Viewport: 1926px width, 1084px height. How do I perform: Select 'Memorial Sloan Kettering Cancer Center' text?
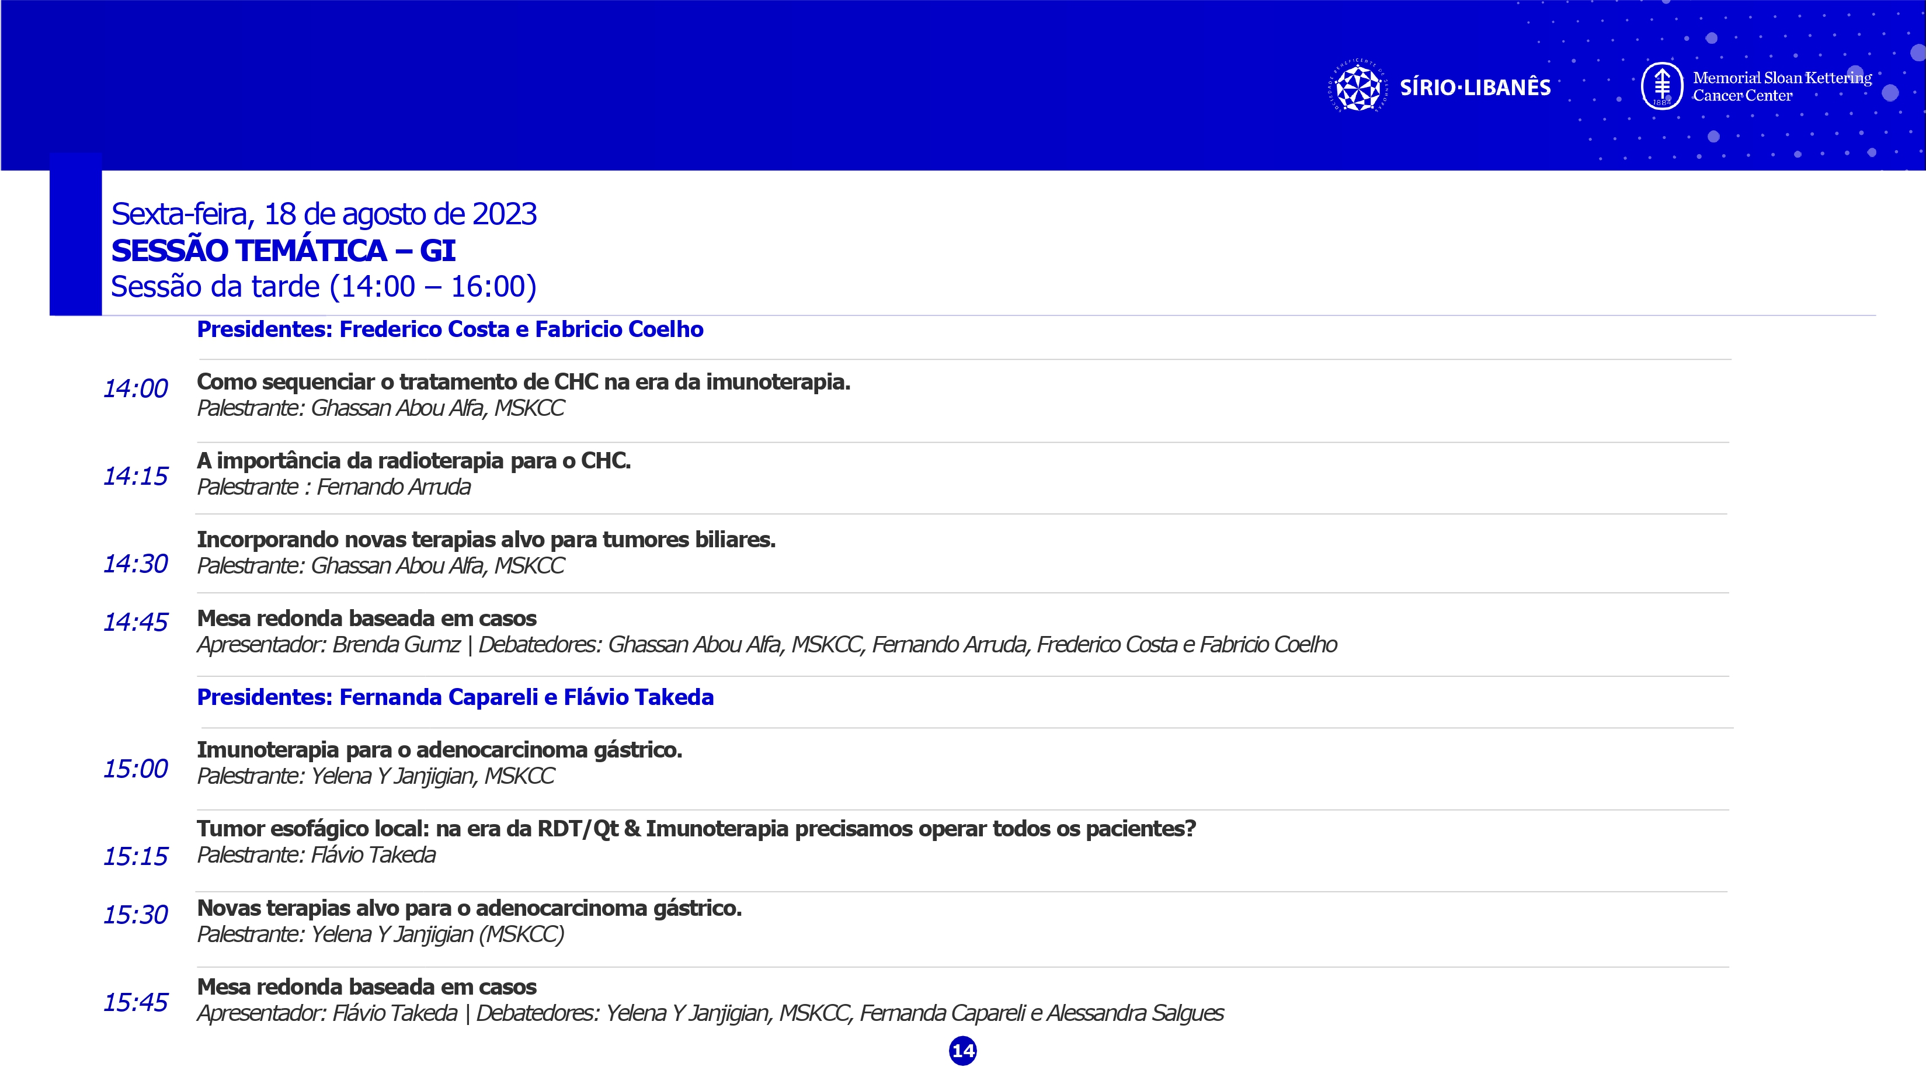click(1782, 86)
